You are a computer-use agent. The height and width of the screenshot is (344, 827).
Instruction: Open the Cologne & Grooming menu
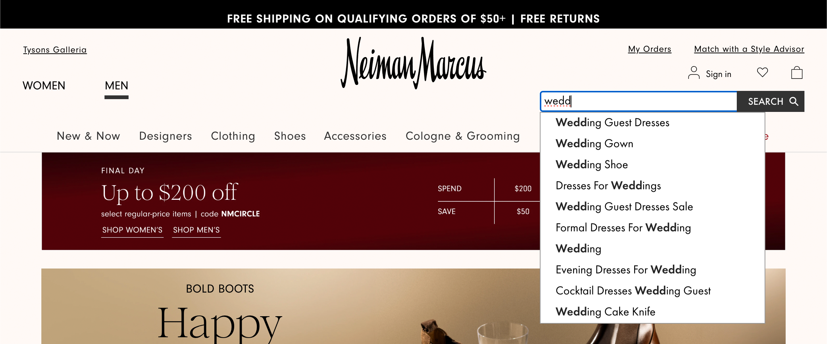pos(463,136)
